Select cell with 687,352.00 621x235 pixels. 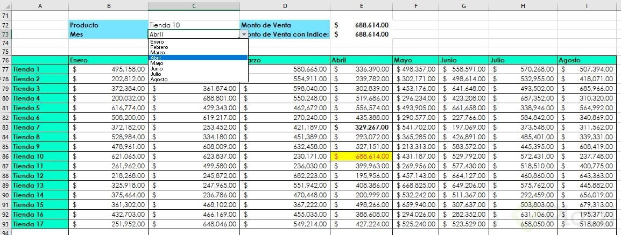pos(523,98)
